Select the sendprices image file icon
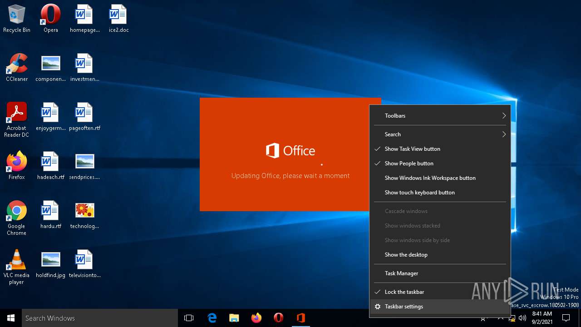The image size is (581, 327). (84, 165)
